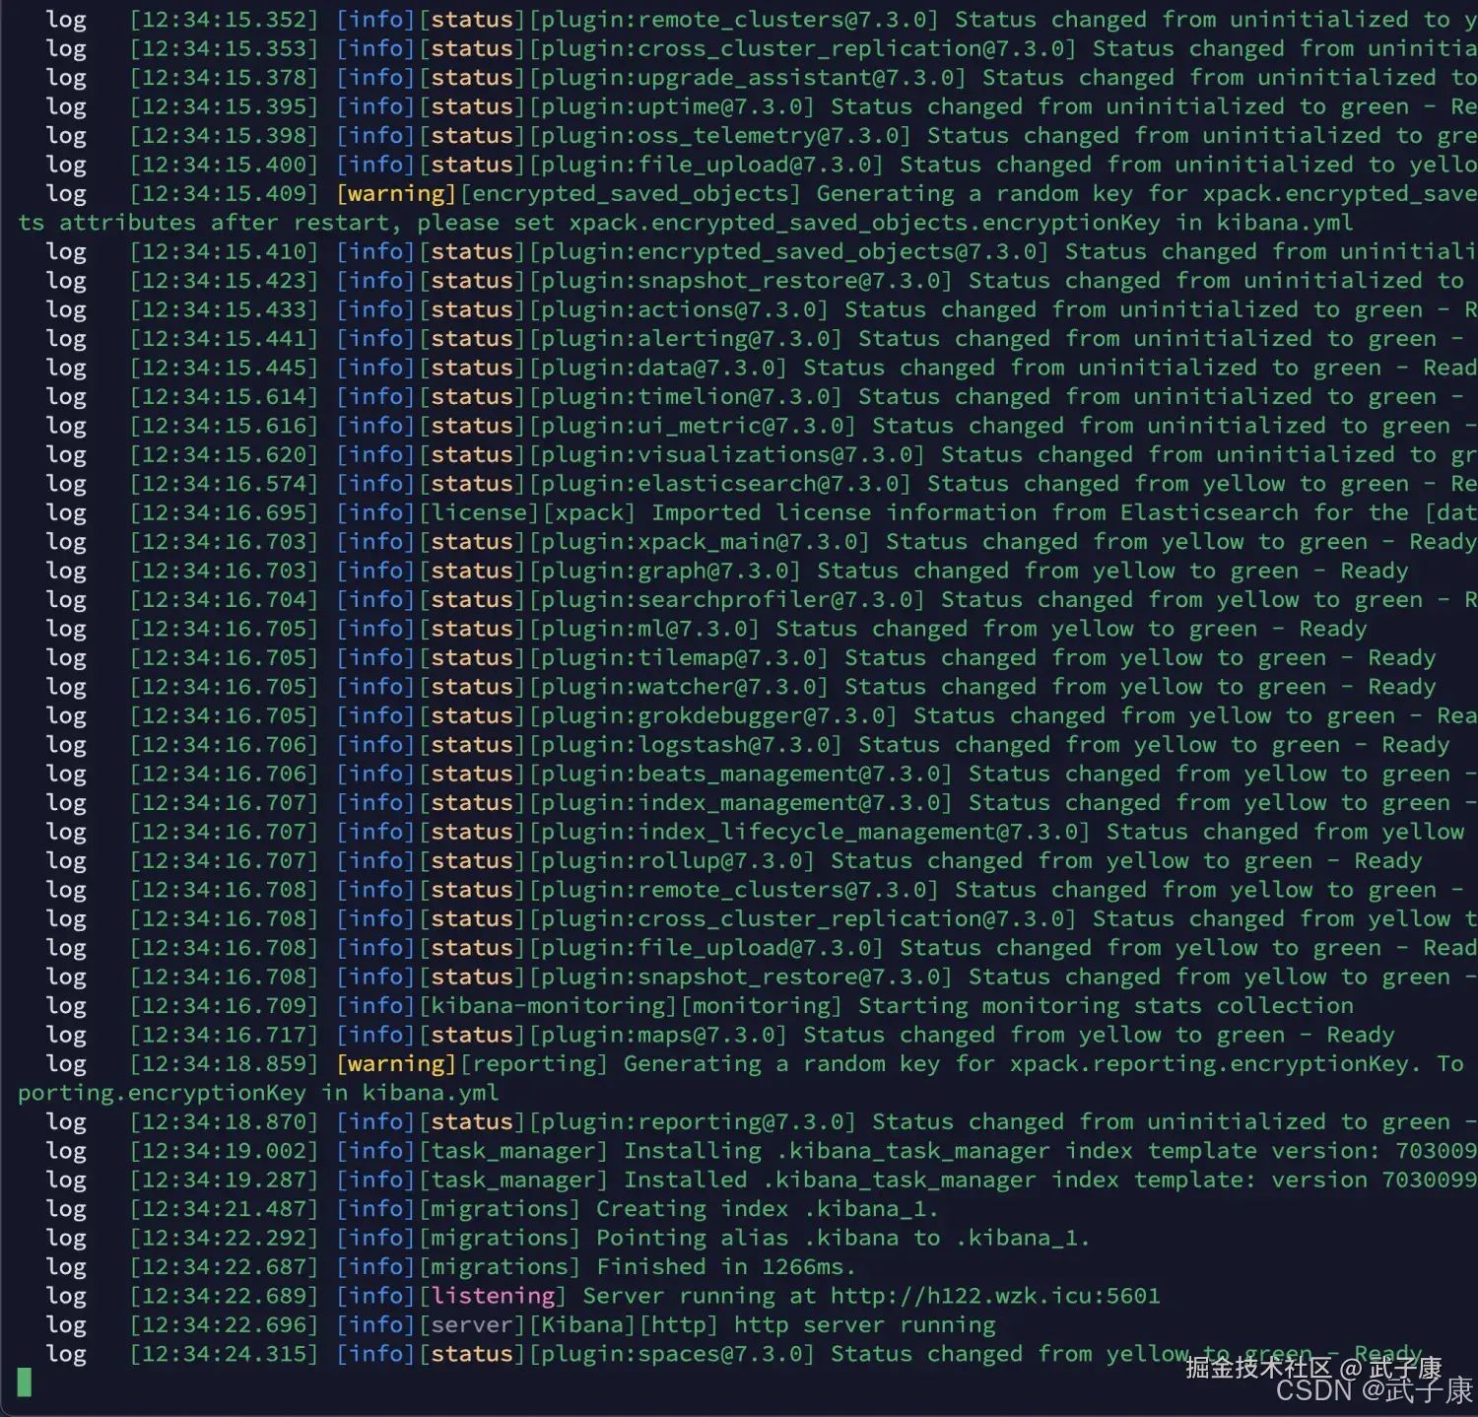This screenshot has height=1417, width=1478.
Task: Click the terminal cursor at bottom left
Action: click(23, 1383)
